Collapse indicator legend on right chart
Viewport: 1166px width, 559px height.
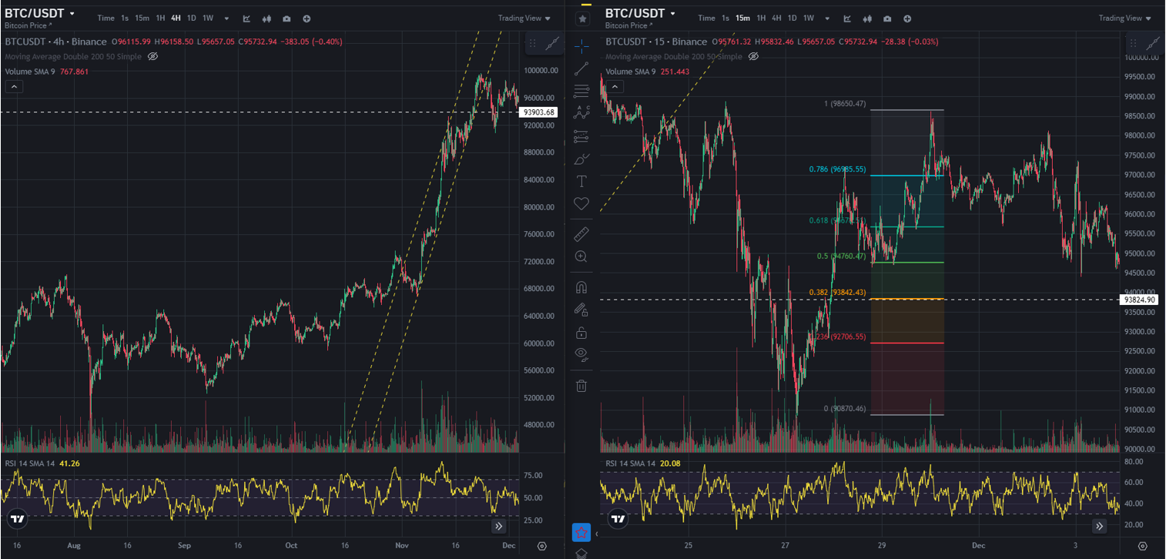615,87
